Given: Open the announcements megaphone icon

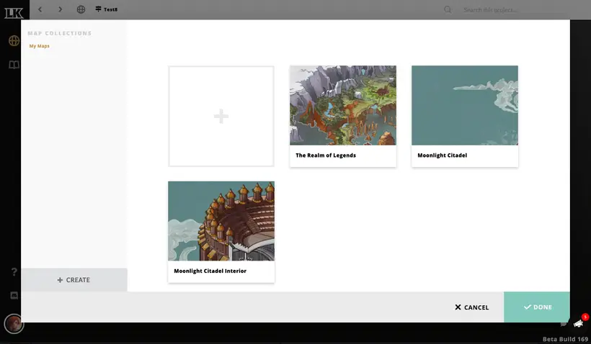Looking at the screenshot, I should point(579,323).
